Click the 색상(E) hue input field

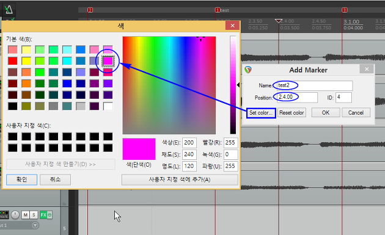tap(189, 143)
